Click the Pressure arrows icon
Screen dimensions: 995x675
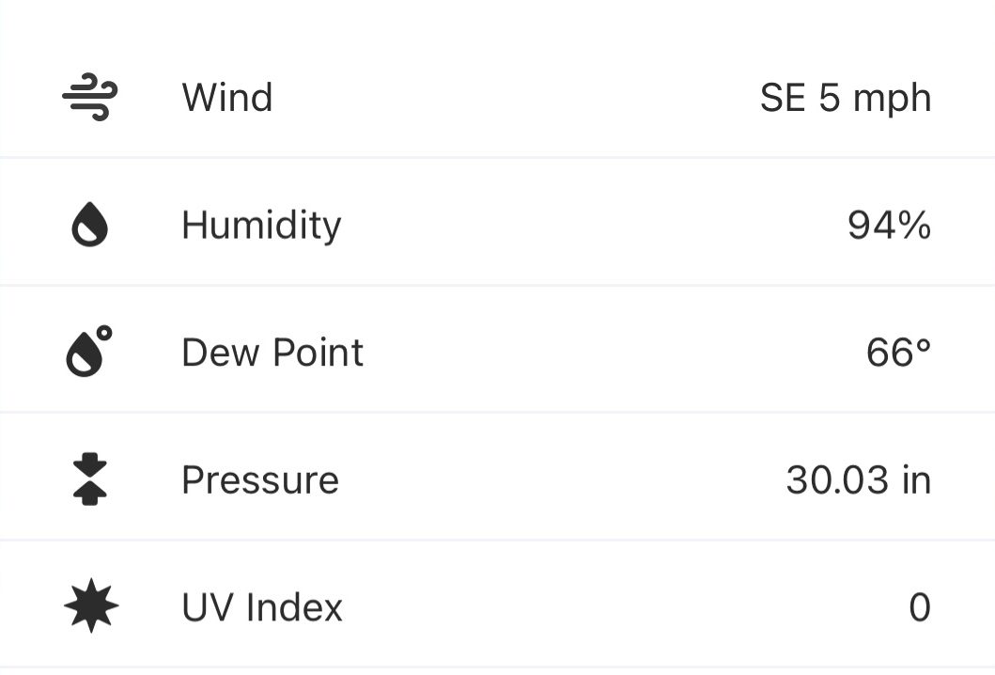point(90,479)
